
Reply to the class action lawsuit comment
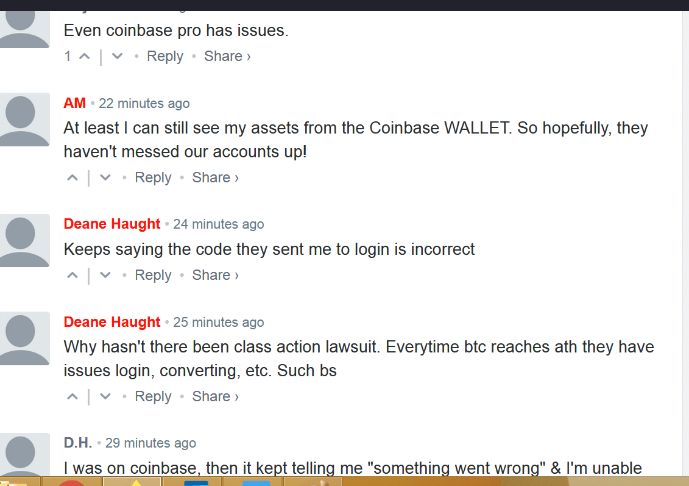[x=153, y=396]
